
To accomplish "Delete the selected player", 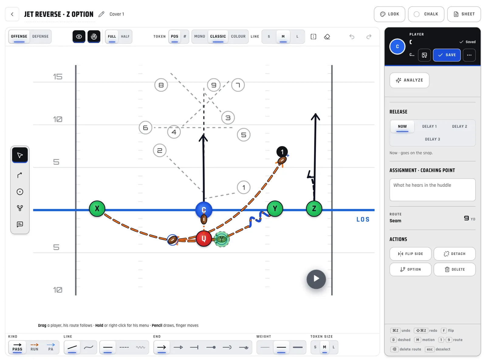I will (x=454, y=270).
